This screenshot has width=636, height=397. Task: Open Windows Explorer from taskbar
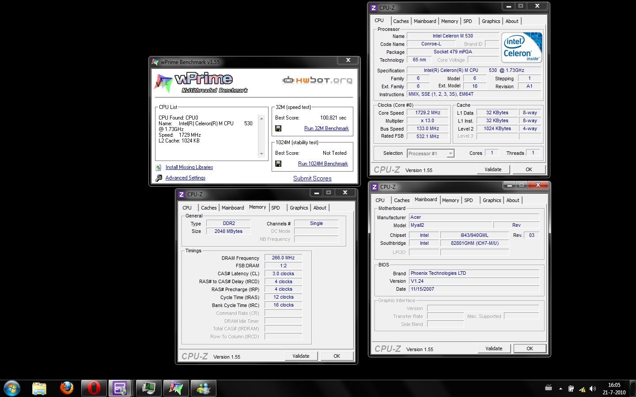pos(39,389)
